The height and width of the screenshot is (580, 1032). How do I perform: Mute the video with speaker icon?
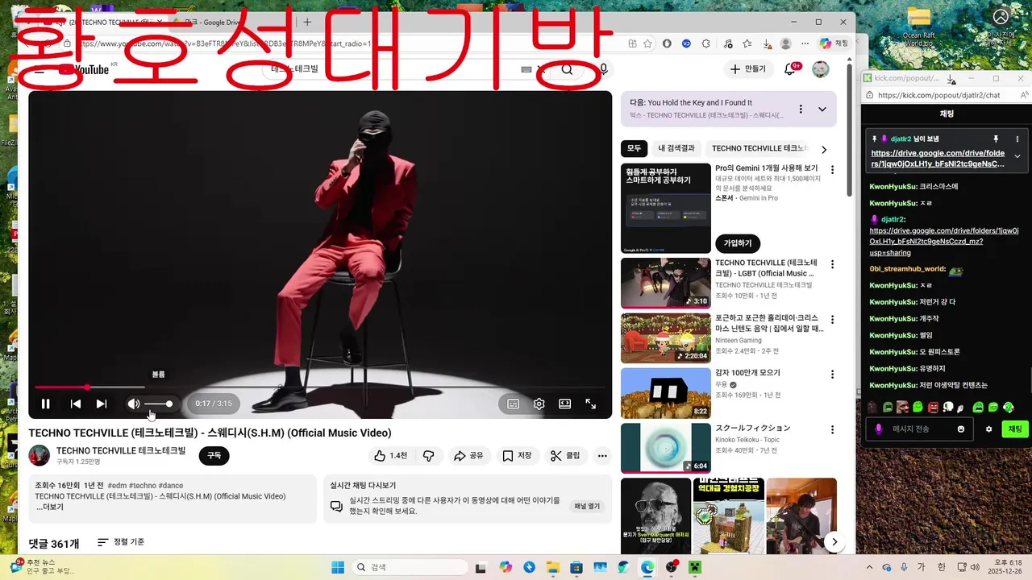[134, 404]
